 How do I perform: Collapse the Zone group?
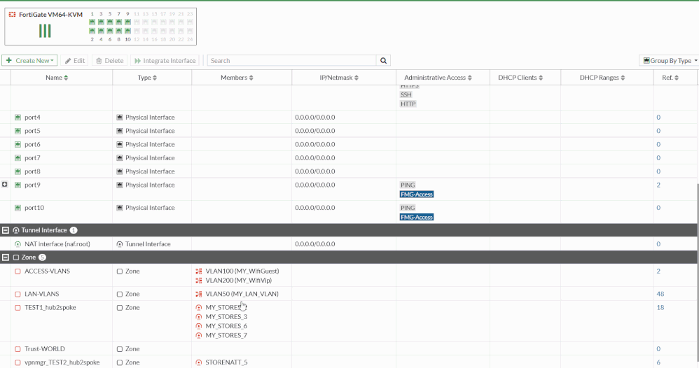point(6,257)
